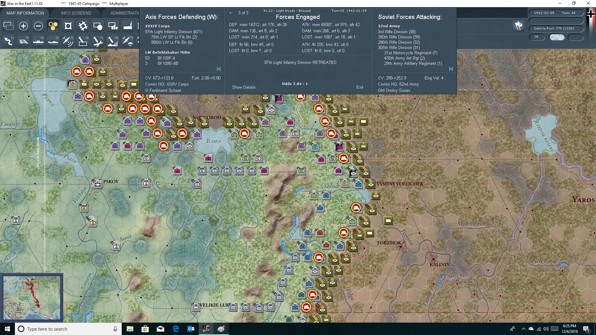The image size is (596, 335).
Task: Open Outlook from the taskbar
Action: pyautogui.click(x=191, y=329)
